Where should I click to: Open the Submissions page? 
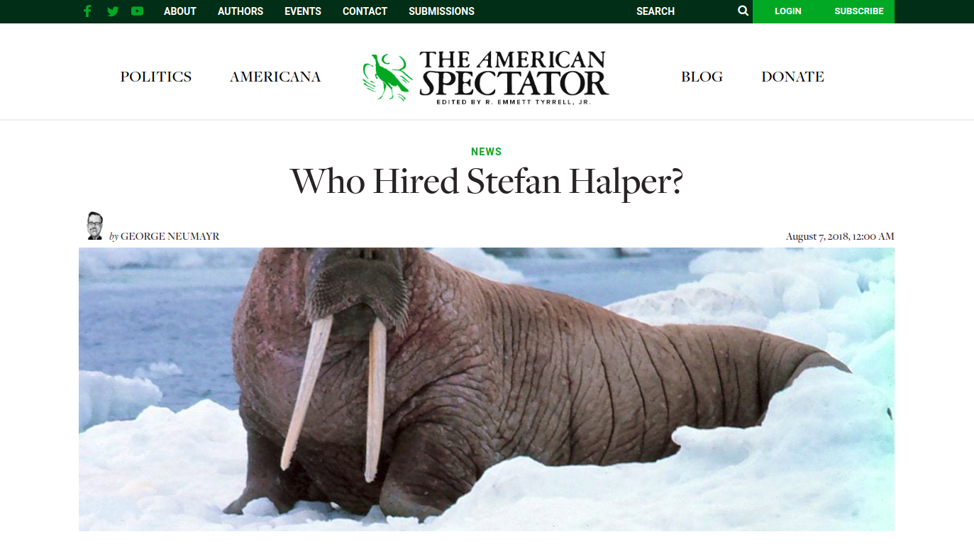click(441, 11)
